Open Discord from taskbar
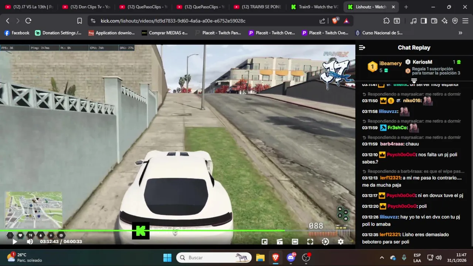This screenshot has width=473, height=266. (x=291, y=258)
